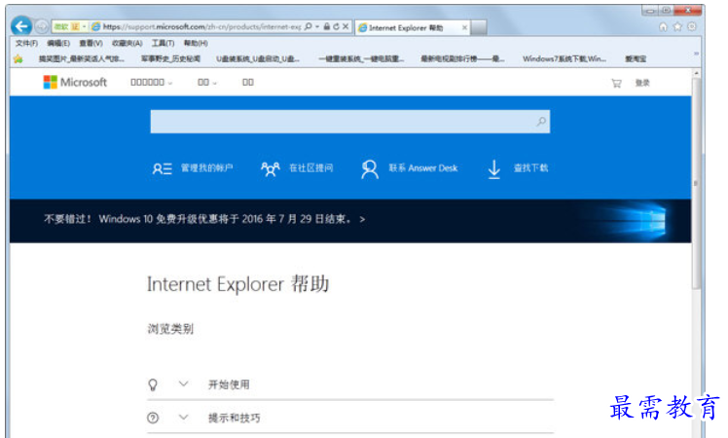
Task: Go to the Home page icon
Action: pos(663,27)
